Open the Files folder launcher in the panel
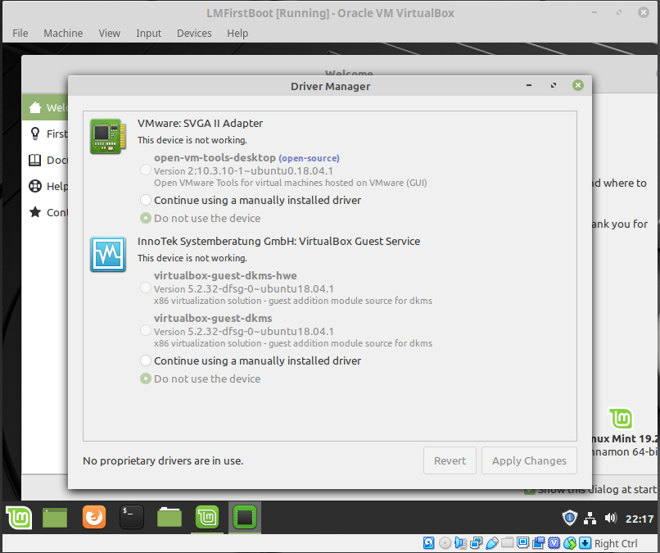This screenshot has width=660, height=553. pyautogui.click(x=170, y=517)
